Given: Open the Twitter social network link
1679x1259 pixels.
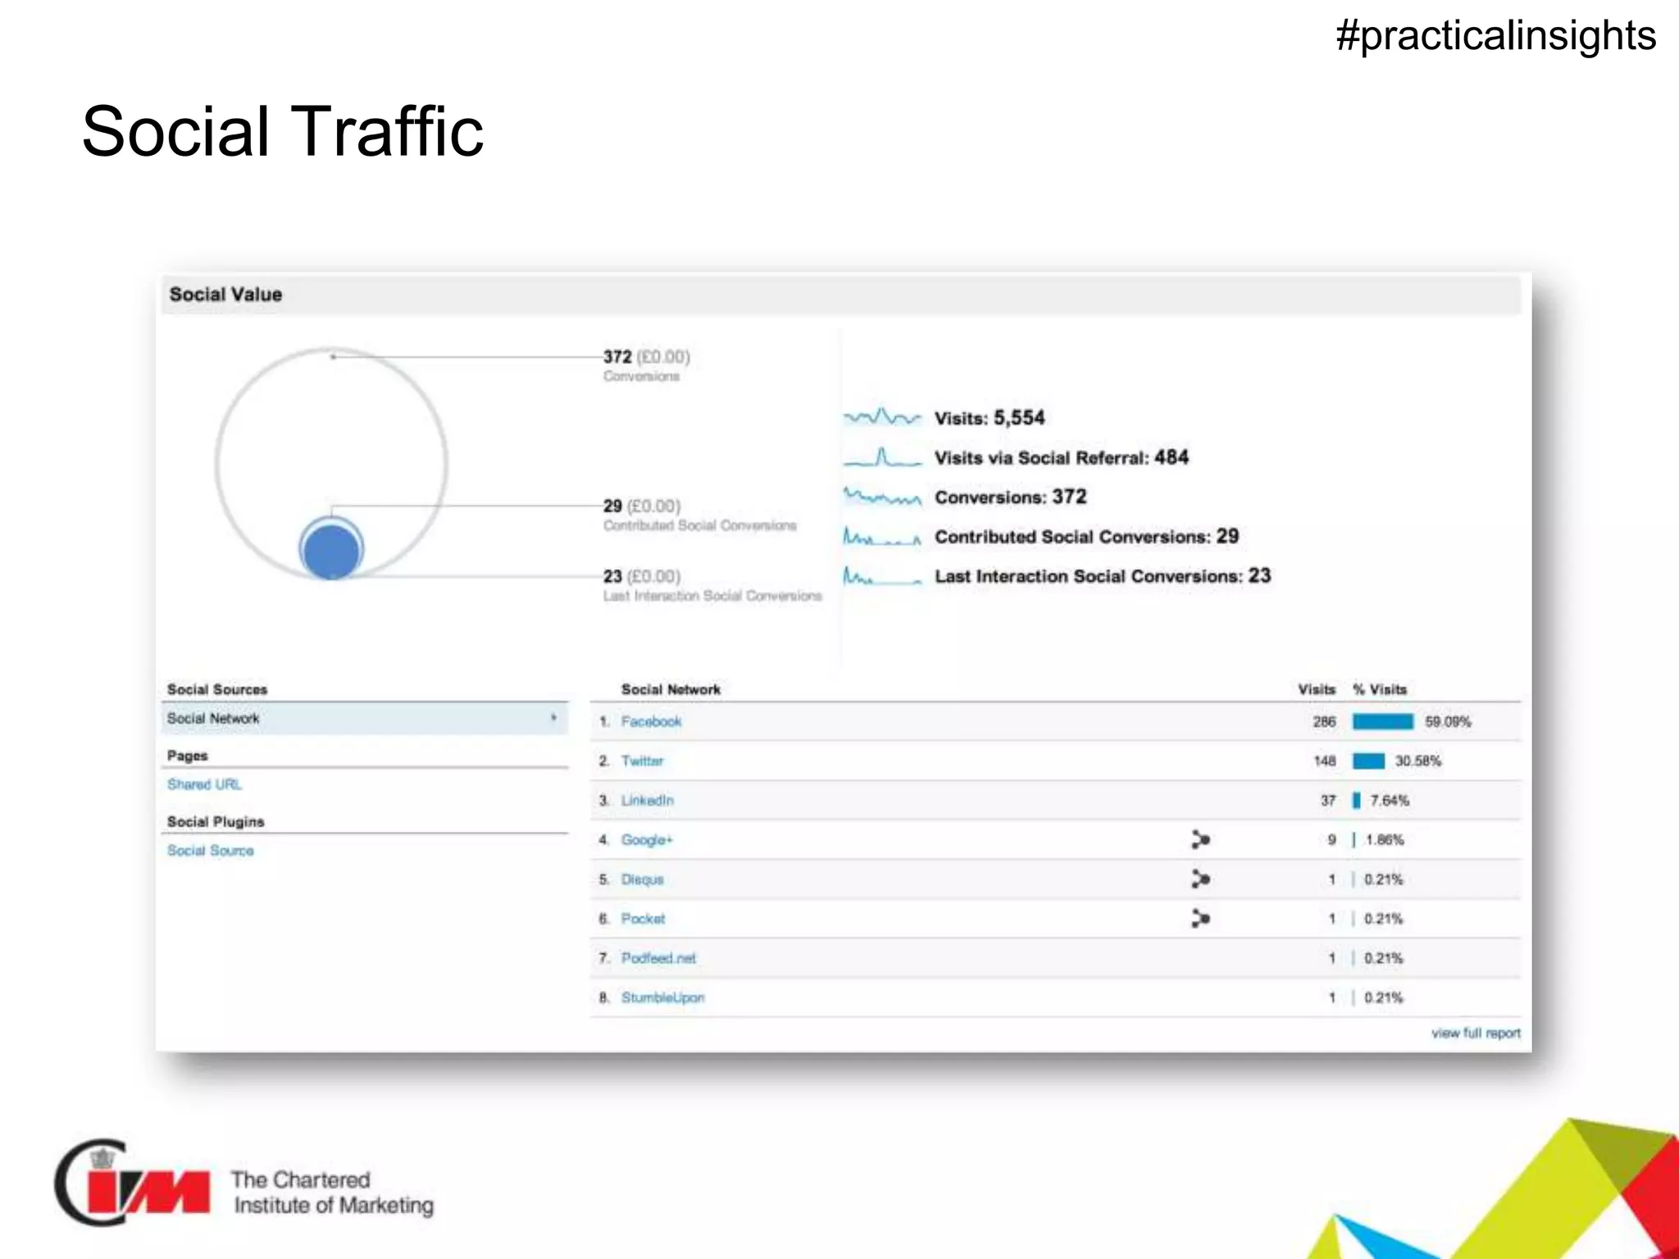Looking at the screenshot, I should tap(642, 761).
